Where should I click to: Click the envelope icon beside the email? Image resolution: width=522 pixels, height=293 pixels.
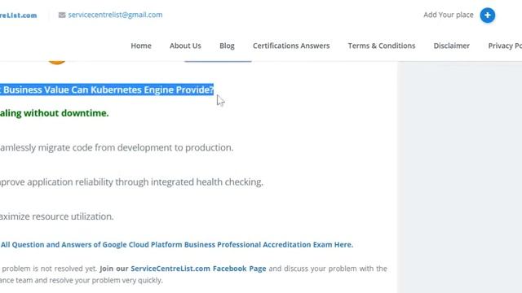[62, 15]
